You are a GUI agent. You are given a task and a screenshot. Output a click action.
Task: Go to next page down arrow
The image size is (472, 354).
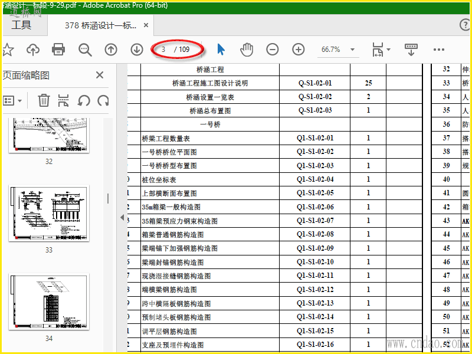pos(137,50)
